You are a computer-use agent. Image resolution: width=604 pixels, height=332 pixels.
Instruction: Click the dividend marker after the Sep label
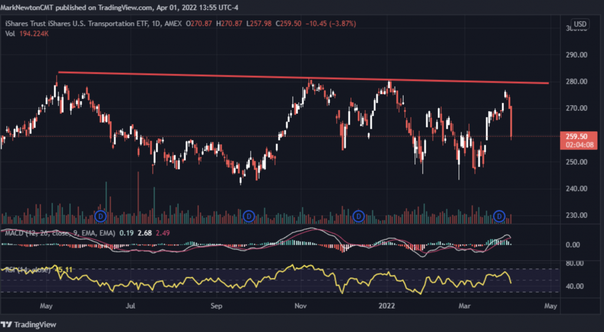click(249, 217)
